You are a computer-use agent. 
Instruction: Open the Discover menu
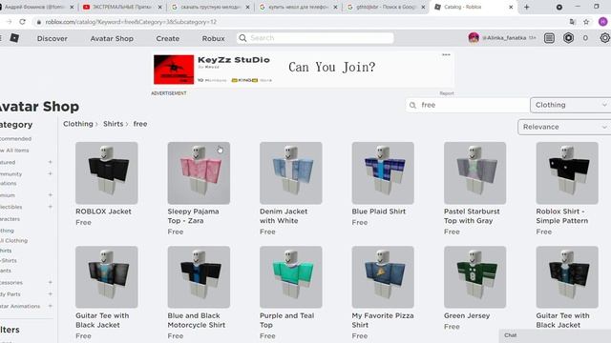tap(53, 38)
